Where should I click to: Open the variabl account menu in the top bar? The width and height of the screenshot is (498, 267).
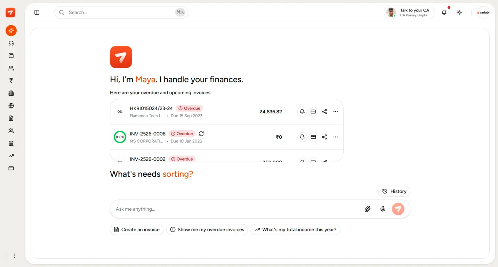(x=483, y=13)
